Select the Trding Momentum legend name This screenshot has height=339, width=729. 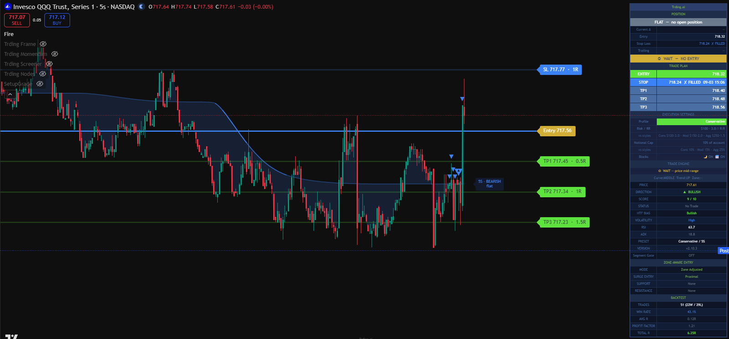26,54
